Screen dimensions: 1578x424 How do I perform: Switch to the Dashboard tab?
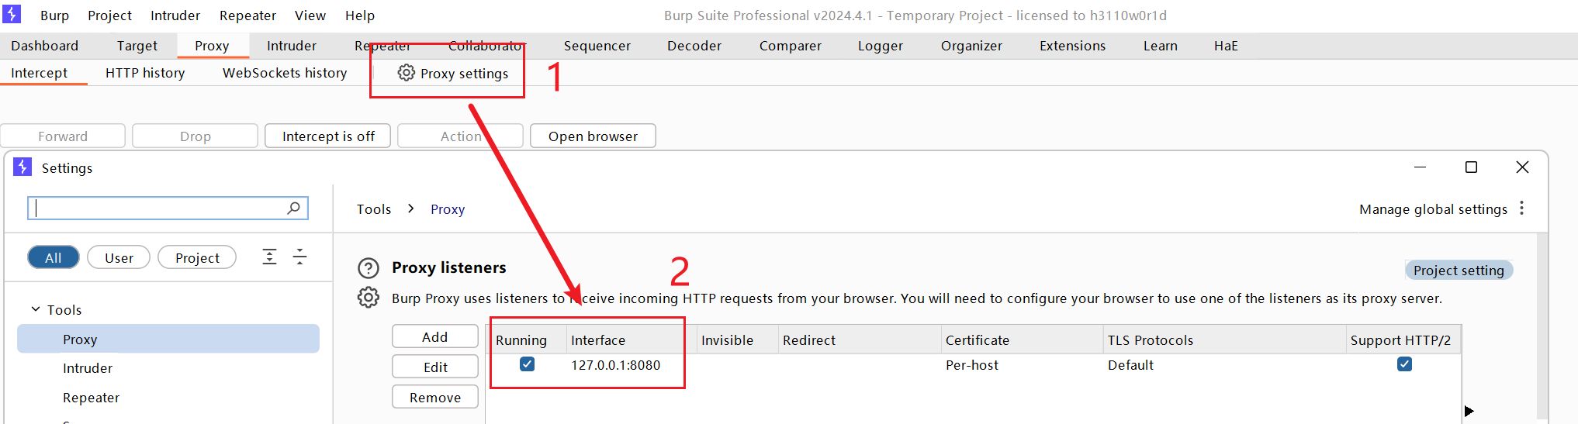[x=45, y=46]
